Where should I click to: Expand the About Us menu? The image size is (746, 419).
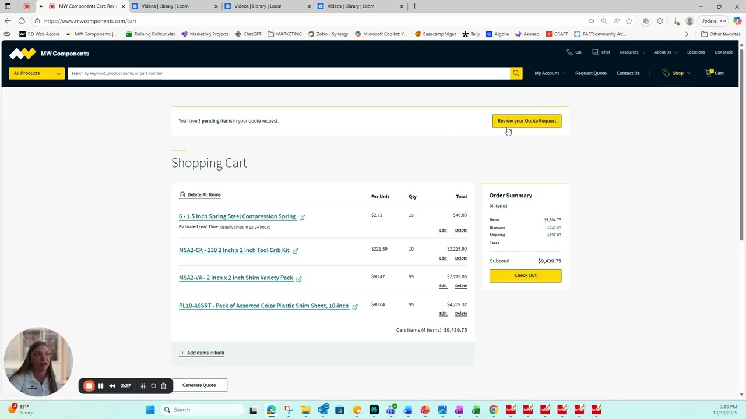pyautogui.click(x=665, y=52)
